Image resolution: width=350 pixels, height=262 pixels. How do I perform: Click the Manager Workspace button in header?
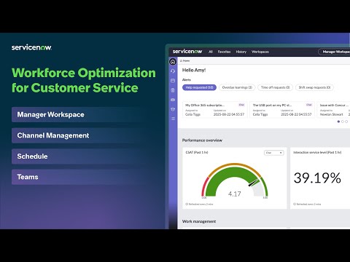[x=334, y=52]
